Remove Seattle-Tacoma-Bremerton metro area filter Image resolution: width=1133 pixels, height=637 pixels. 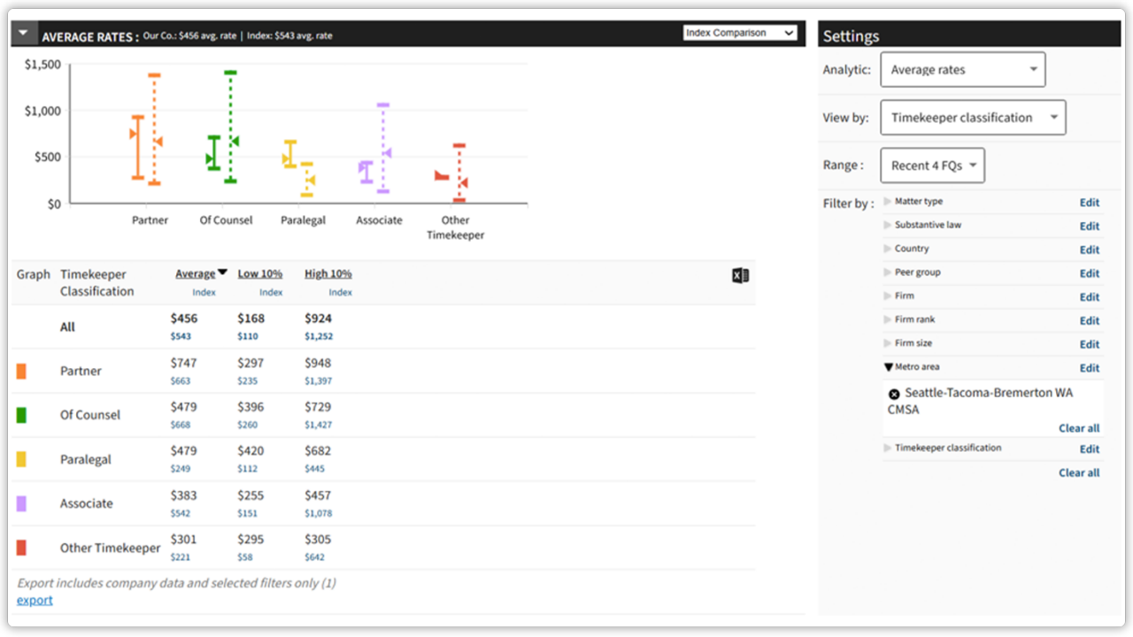[x=894, y=394]
